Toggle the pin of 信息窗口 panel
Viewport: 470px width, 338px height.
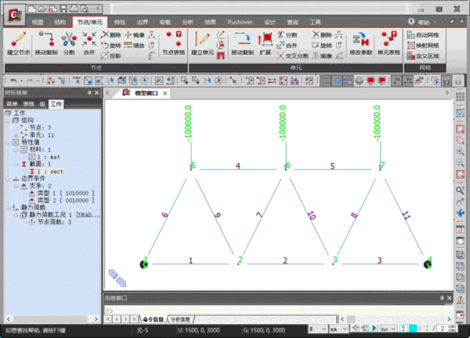[442, 298]
